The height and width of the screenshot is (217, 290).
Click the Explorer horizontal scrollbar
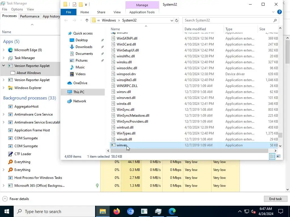pyautogui.click(x=189, y=151)
